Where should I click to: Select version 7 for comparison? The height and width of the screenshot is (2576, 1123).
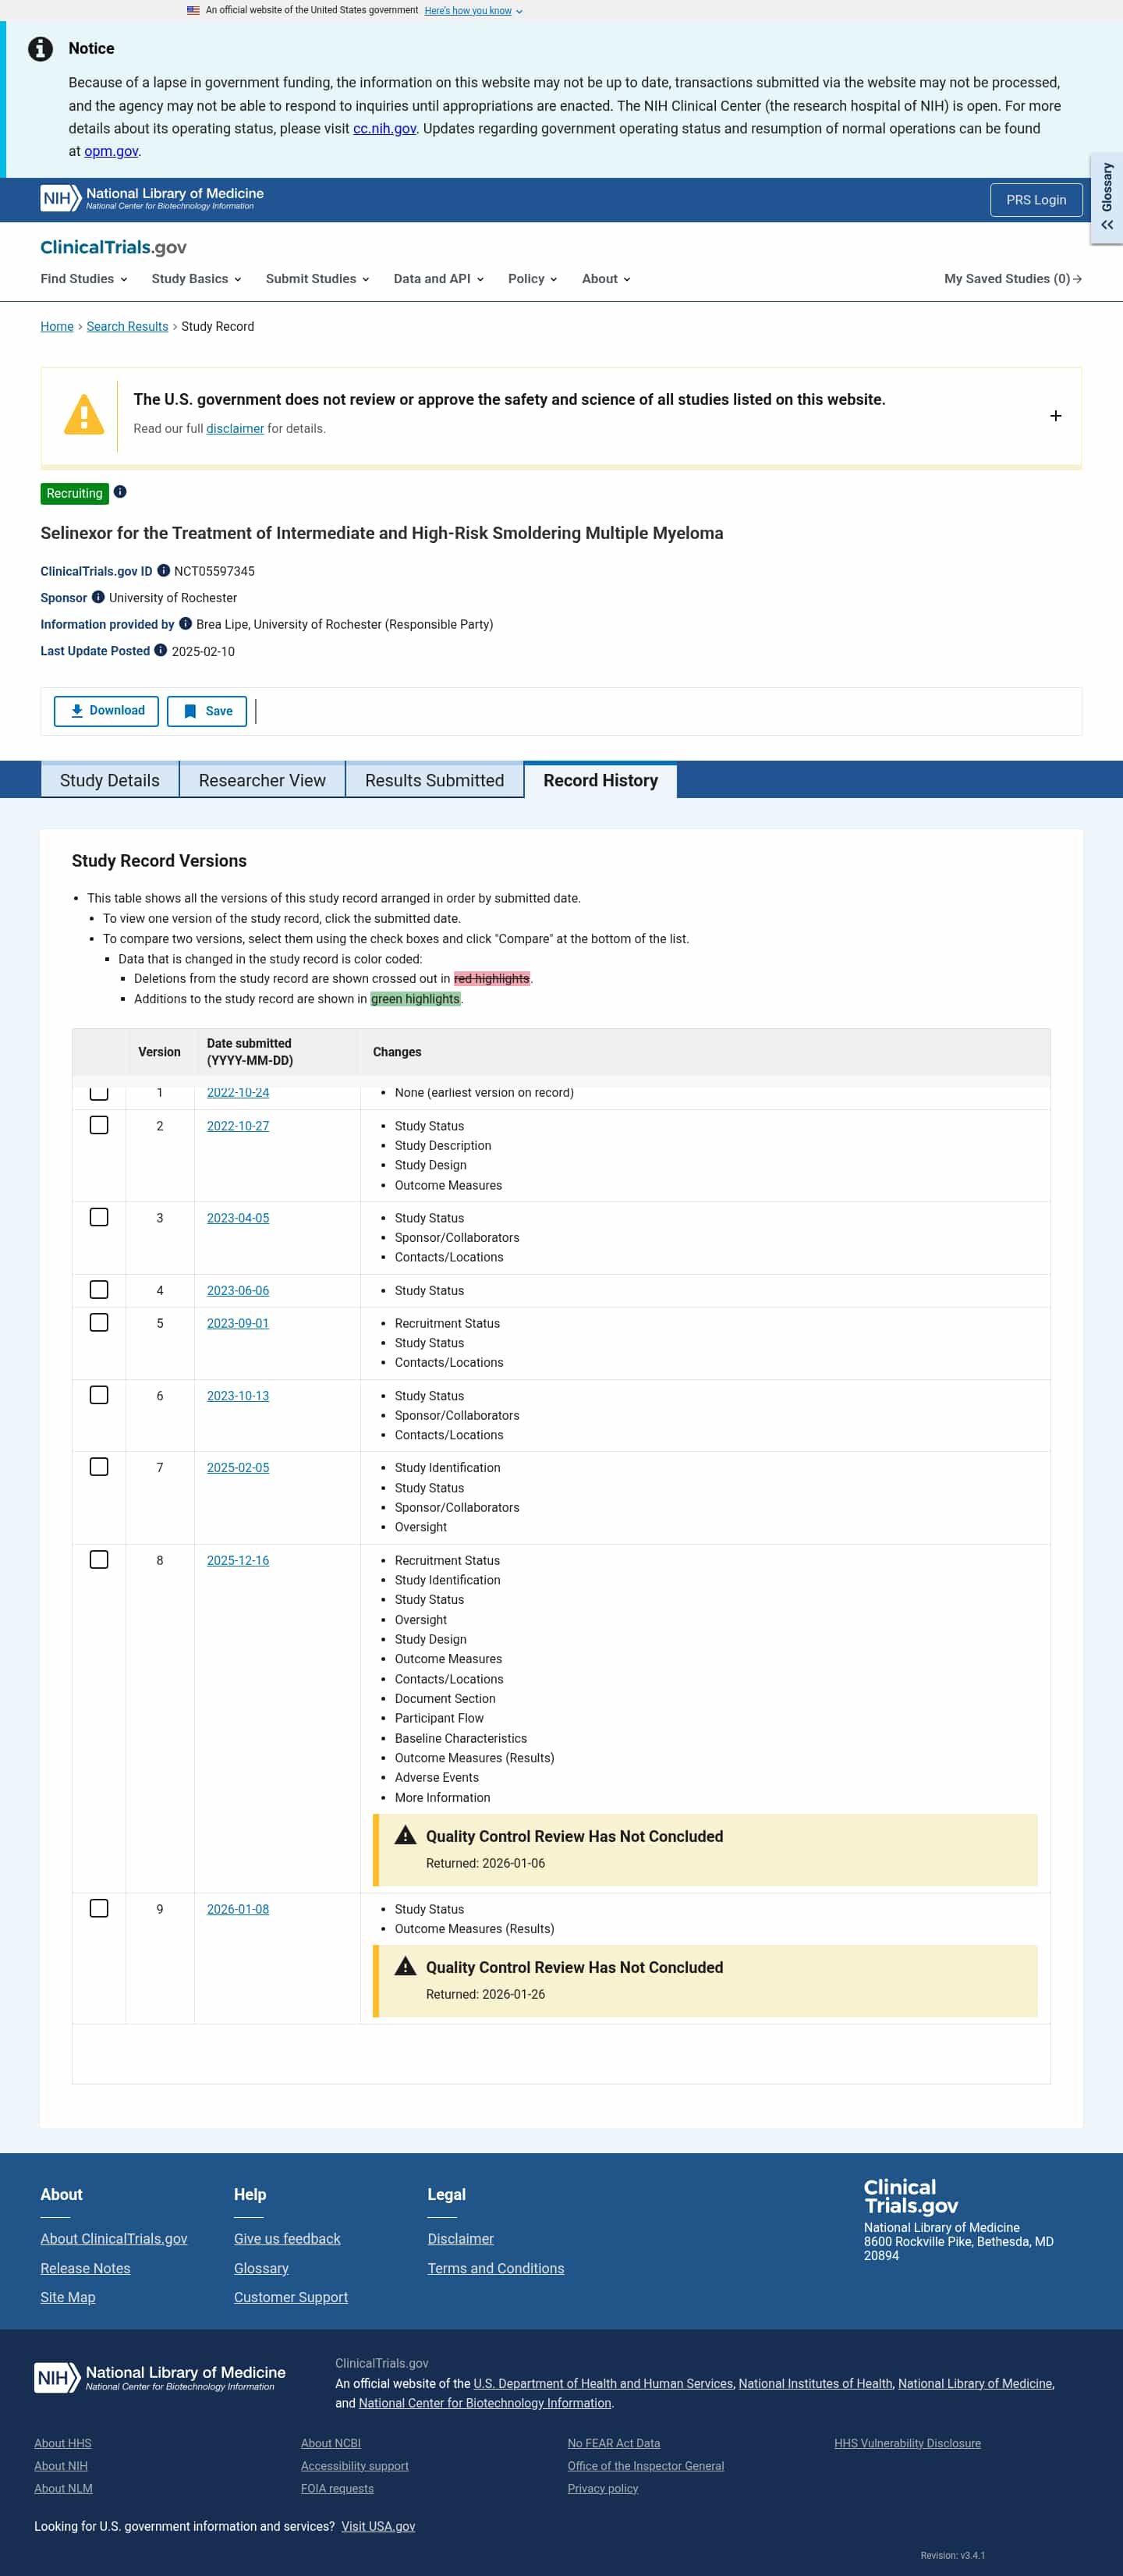click(99, 1467)
